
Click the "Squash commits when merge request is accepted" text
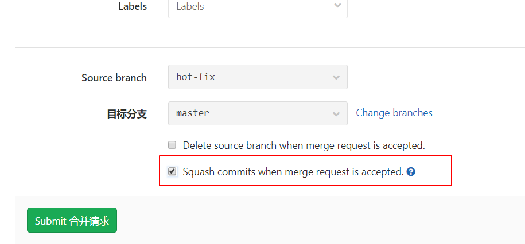[293, 171]
